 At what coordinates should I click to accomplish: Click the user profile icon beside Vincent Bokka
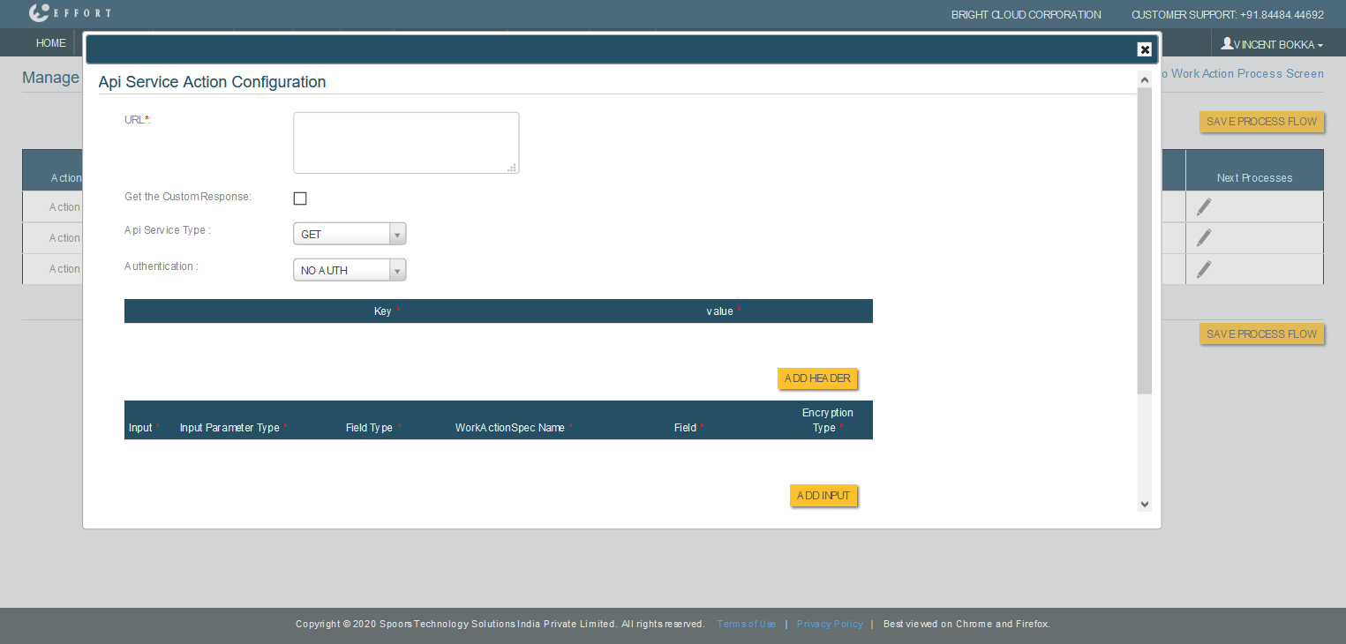[x=1227, y=43]
